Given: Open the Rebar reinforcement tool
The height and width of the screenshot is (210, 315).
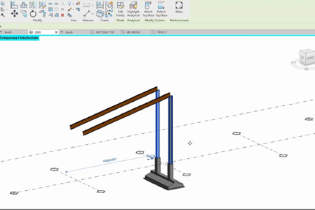Looking at the screenshot, I should 179,7.
